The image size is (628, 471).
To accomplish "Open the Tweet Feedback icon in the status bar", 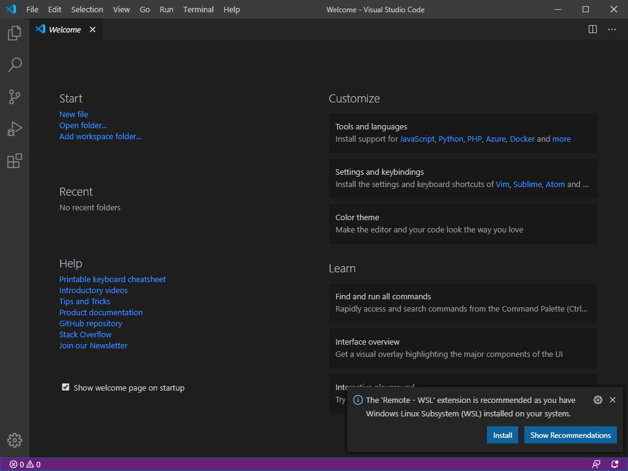I will pyautogui.click(x=595, y=464).
